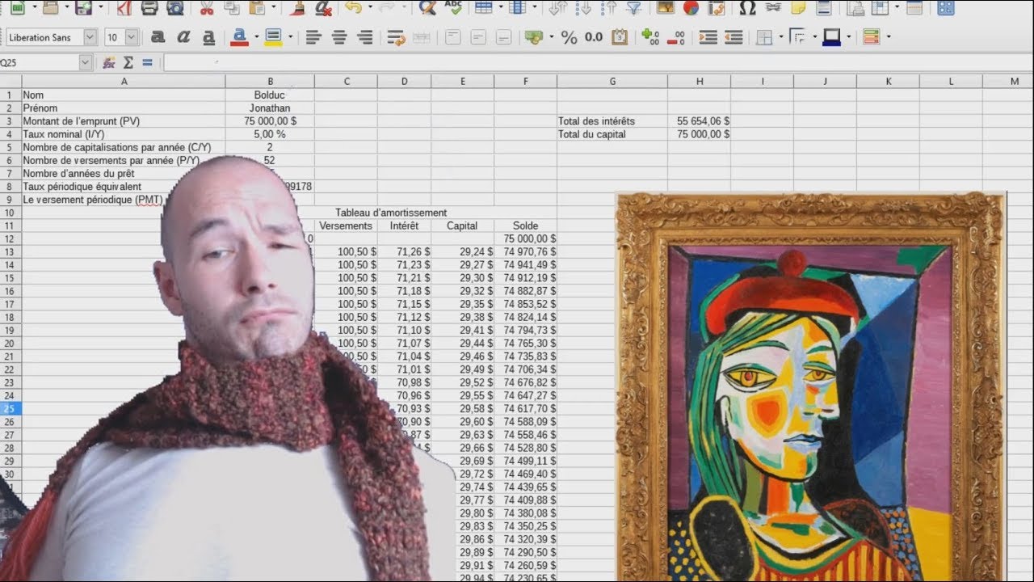Click the Insert Chart pie icon
The height and width of the screenshot is (582, 1034).
click(x=691, y=8)
